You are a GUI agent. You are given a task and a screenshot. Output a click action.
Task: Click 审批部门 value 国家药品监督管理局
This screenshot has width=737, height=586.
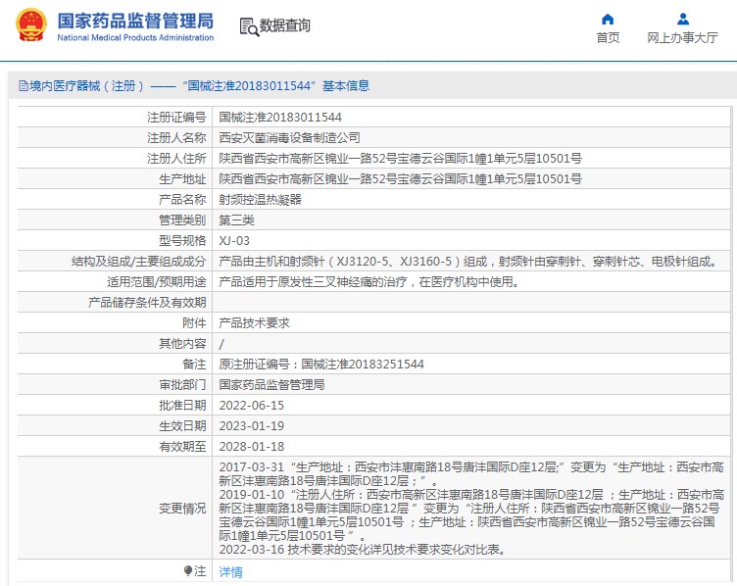271,385
